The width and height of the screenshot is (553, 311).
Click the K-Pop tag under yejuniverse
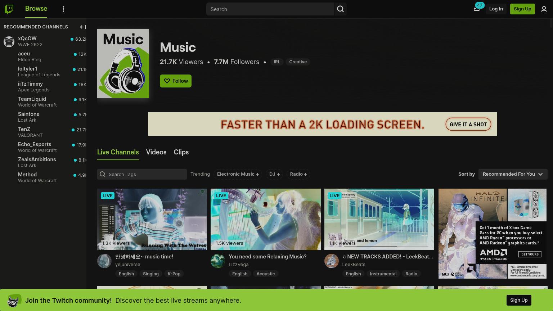point(174,274)
